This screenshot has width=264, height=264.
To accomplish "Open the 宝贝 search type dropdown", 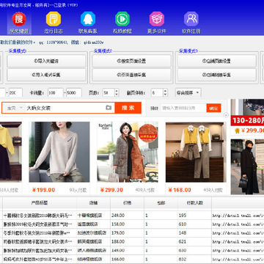I will pos(14,108).
